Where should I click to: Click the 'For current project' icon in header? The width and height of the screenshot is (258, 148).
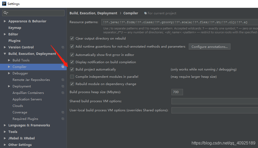pyautogui.click(x=145, y=13)
